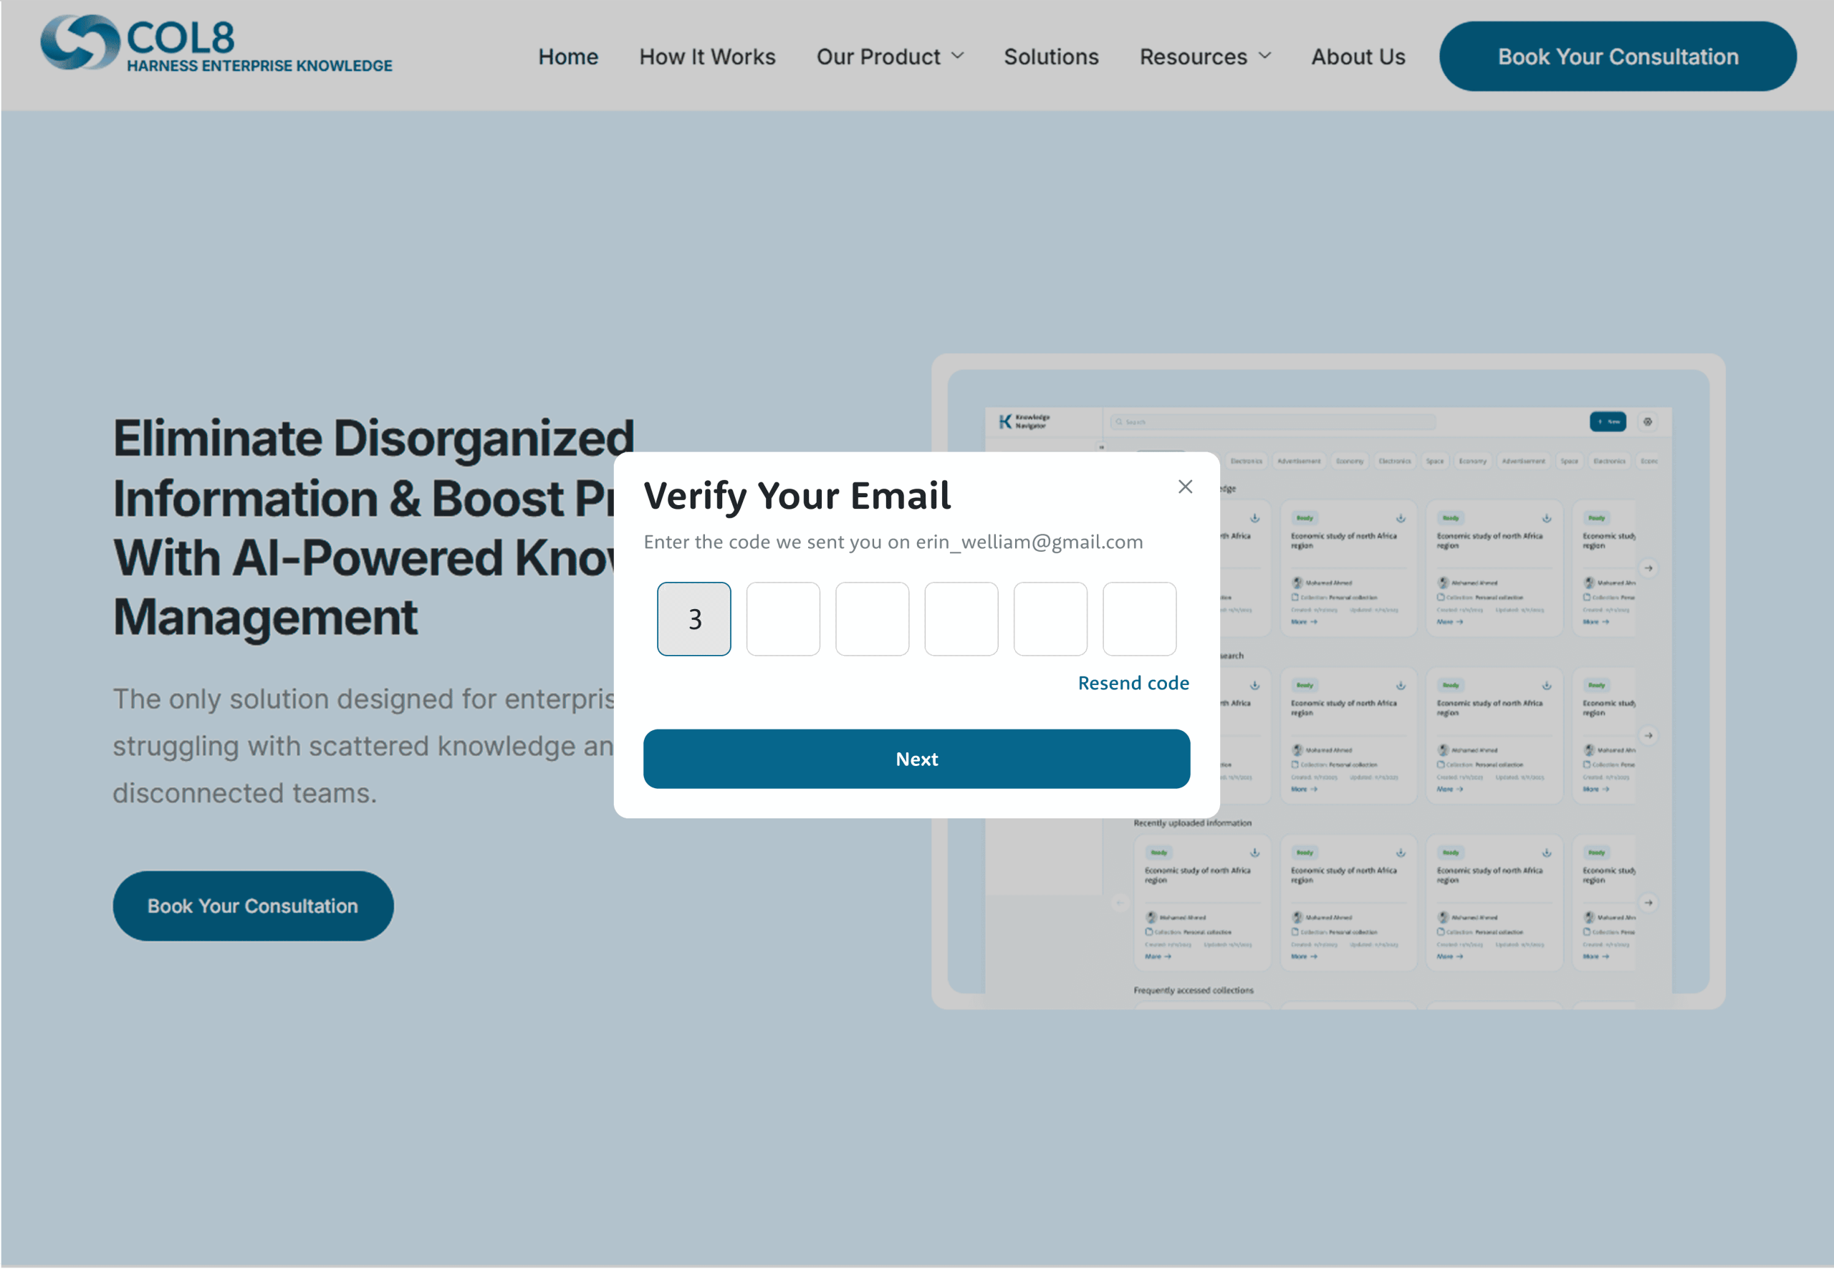This screenshot has height=1269, width=1834.
Task: Focus the first code digit box
Action: (694, 618)
